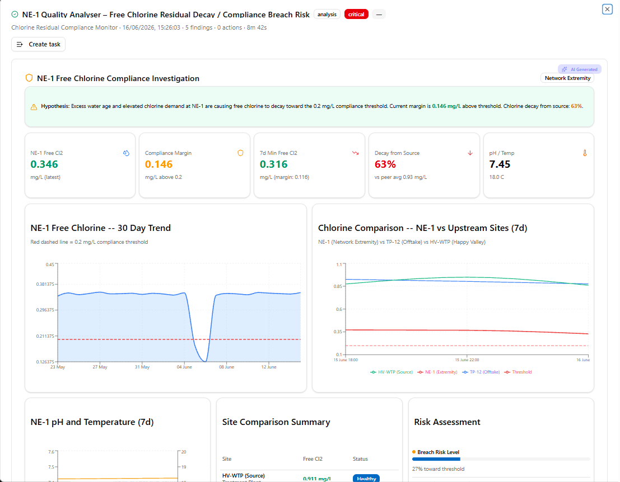Click the Healthy status badge for HV-WTP
Viewport: 620px width, 482px height.
point(366,478)
